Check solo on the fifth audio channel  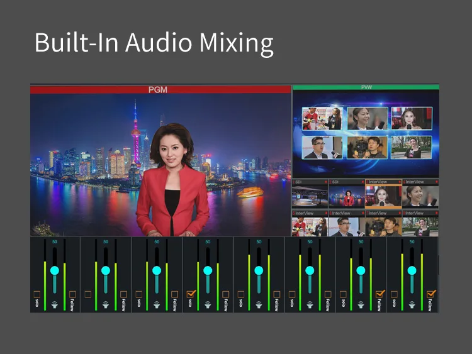coord(241,294)
